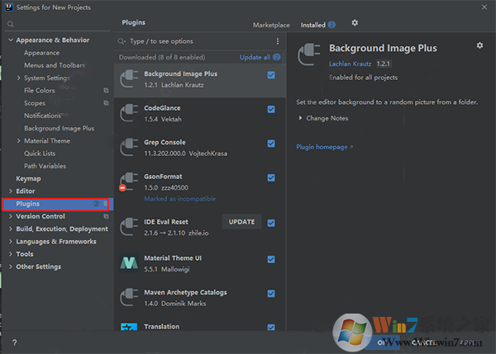This screenshot has width=496, height=354.
Task: Click the help question mark icon
Action: point(15,342)
